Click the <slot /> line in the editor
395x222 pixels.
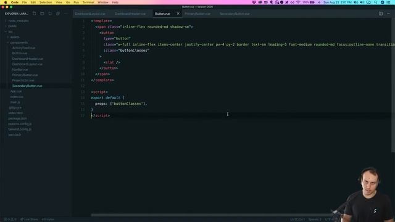pyautogui.click(x=112, y=62)
